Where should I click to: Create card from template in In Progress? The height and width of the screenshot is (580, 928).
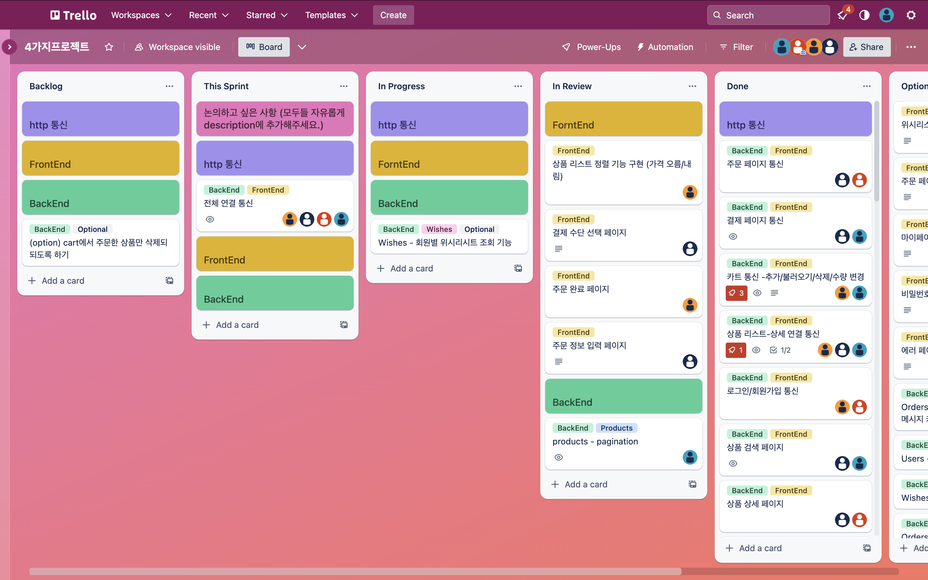[518, 268]
